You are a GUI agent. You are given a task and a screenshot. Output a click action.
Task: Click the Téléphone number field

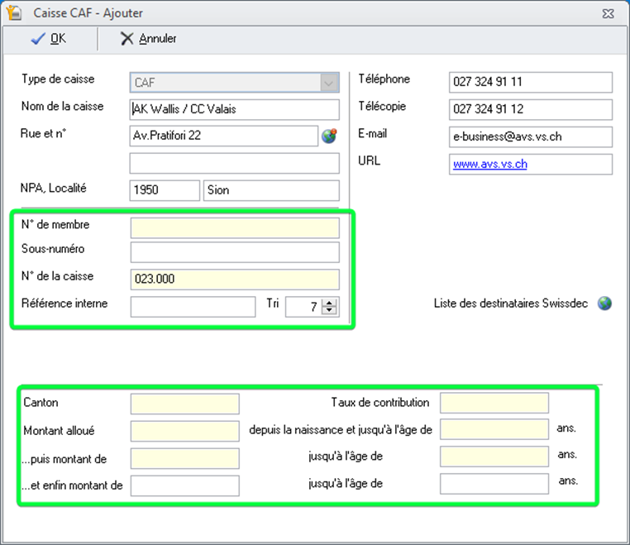pyautogui.click(x=531, y=83)
